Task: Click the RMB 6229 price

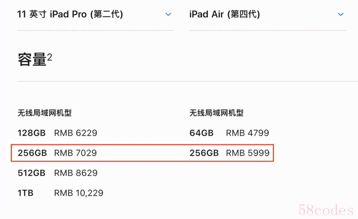Action: [x=75, y=133]
